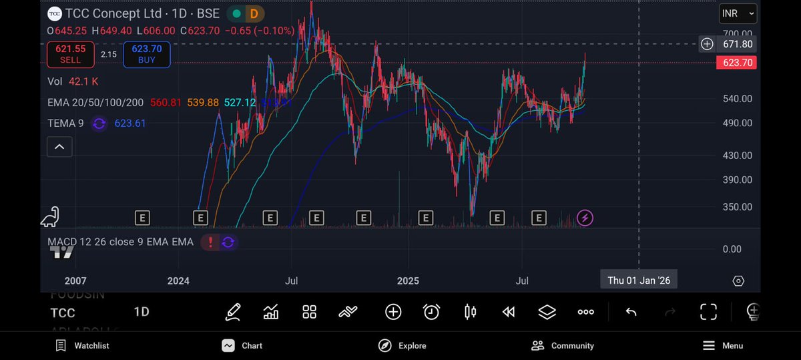Create an alert with the alarm clock icon
The height and width of the screenshot is (360, 801).
coord(432,311)
